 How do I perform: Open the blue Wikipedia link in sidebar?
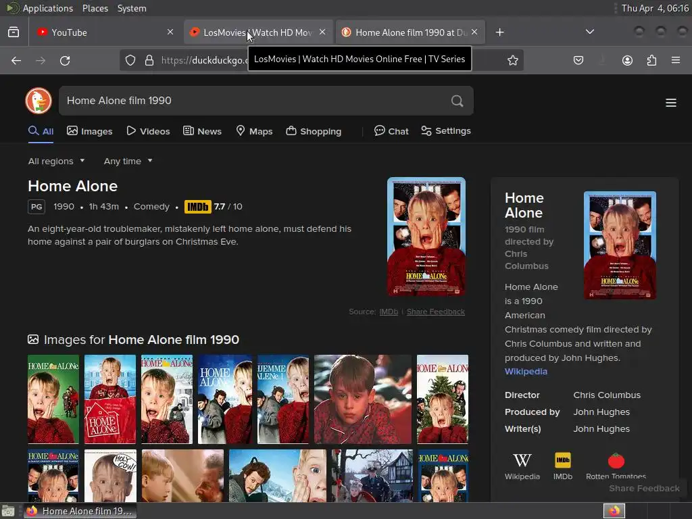(526, 372)
